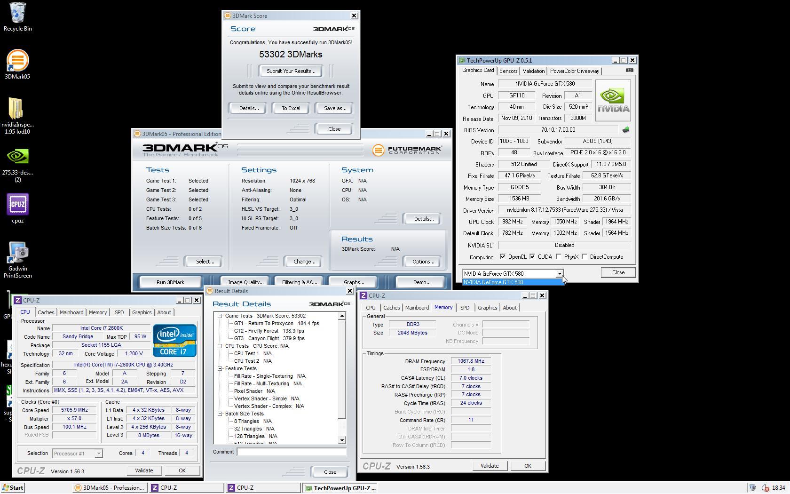The width and height of the screenshot is (790, 494).
Task: Open About tab in left CPU-Z window
Action: [164, 312]
